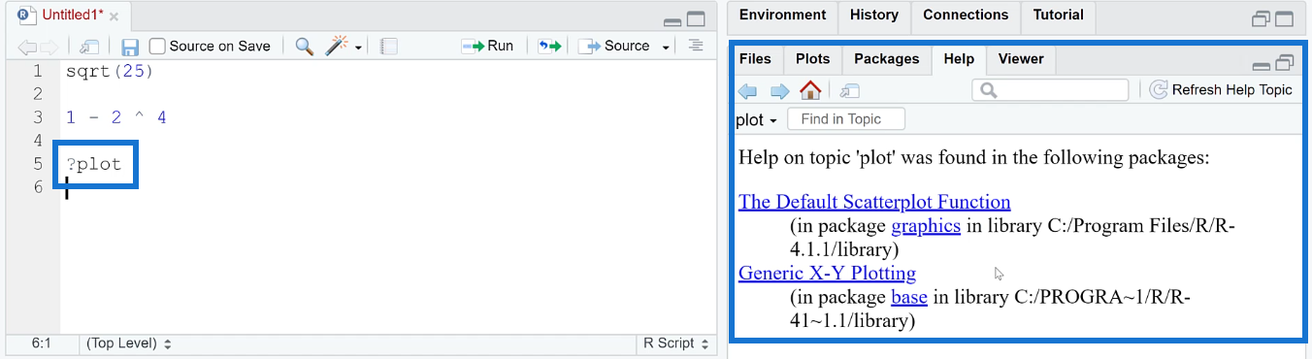1312x359 pixels.
Task: Switch to the History tab
Action: tap(874, 16)
